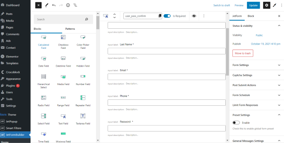Click the search magnifier icon
Screen dimensions: 284x143
[x=87, y=19]
